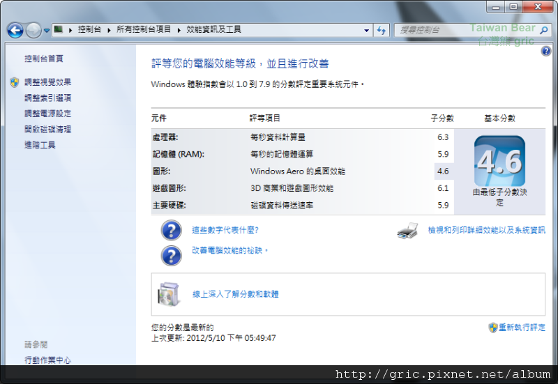Open 線上深入了解分數和軟體 link
The image size is (558, 384).
[236, 294]
